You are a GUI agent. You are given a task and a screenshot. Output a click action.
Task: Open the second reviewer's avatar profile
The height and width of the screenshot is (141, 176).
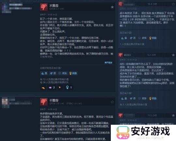pos(6,103)
